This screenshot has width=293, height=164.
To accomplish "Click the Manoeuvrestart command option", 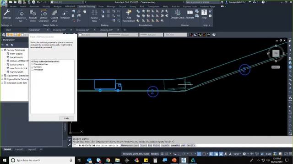I will [130, 145].
